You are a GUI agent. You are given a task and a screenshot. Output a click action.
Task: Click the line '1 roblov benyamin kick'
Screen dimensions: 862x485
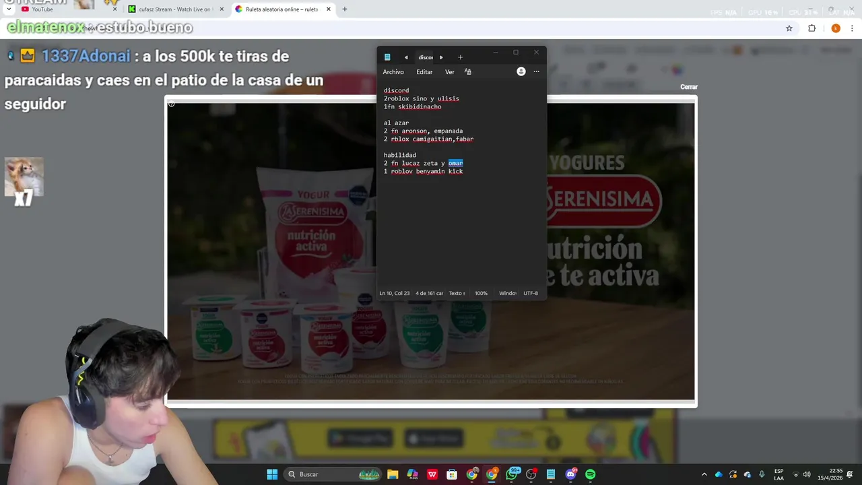coord(423,171)
